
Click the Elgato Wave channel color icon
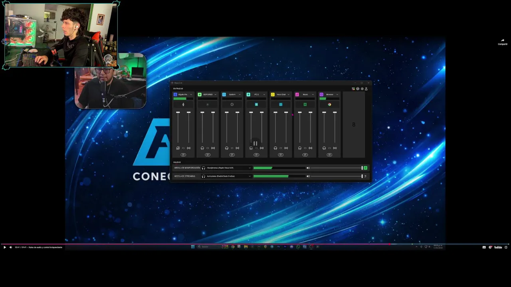coord(175,94)
